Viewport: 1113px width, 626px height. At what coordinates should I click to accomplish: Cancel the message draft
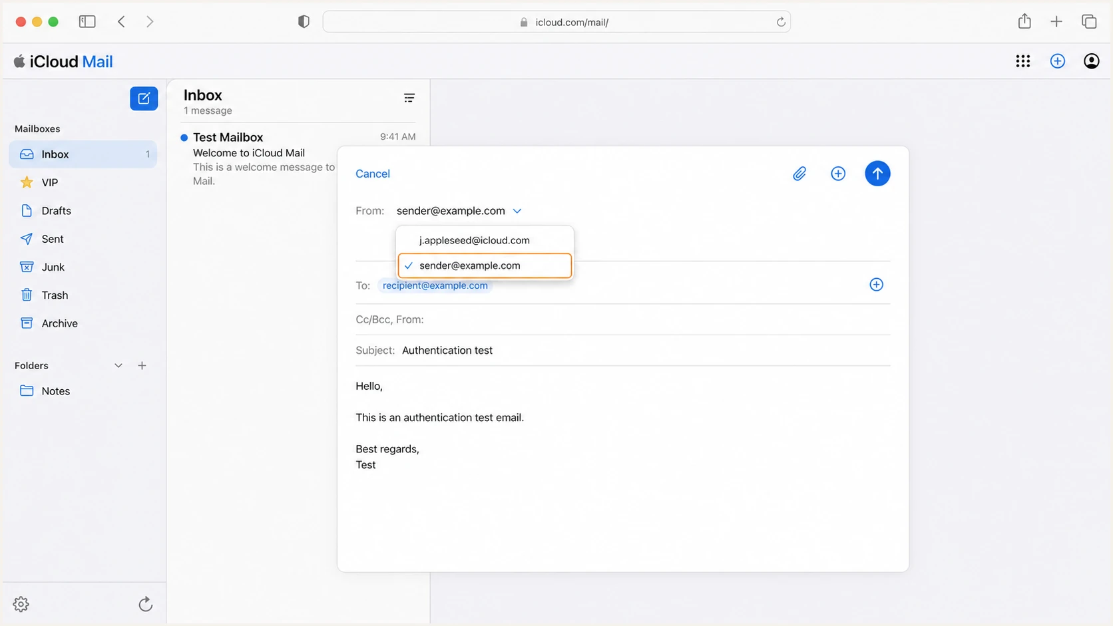373,174
